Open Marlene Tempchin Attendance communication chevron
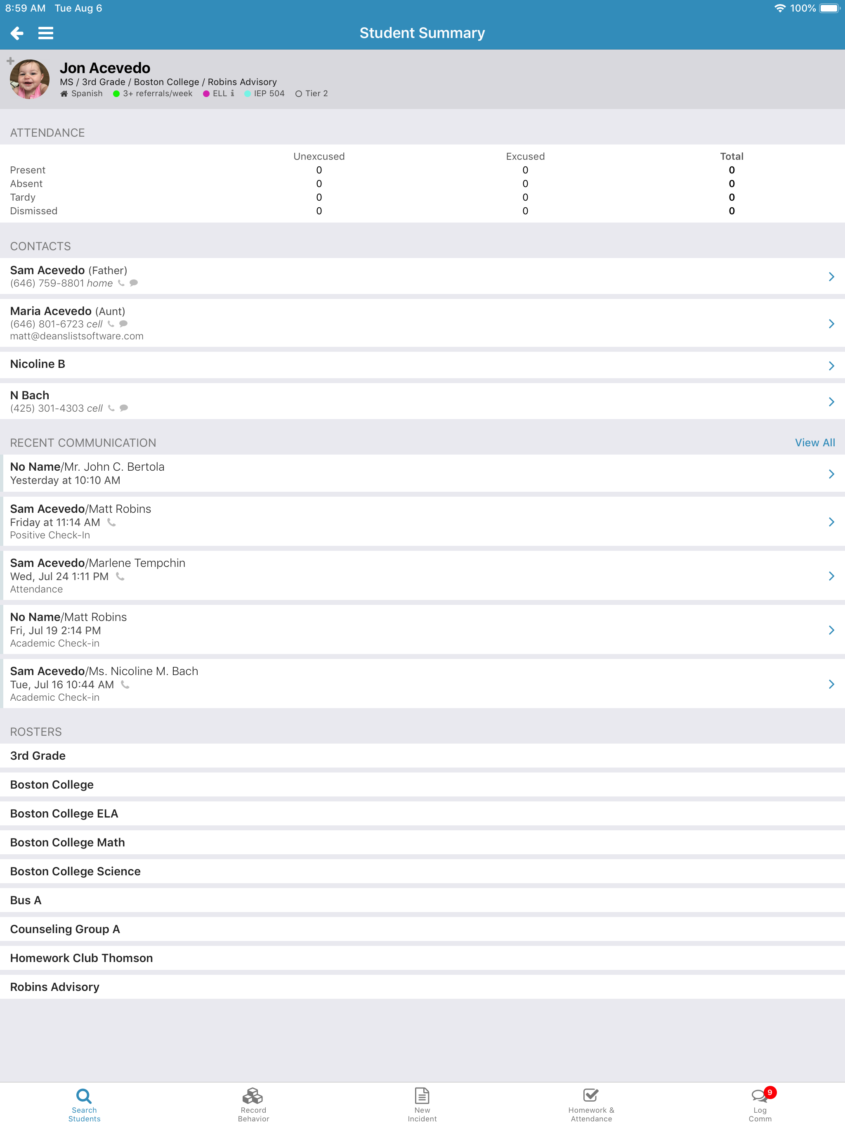845x1128 pixels. [x=831, y=576]
